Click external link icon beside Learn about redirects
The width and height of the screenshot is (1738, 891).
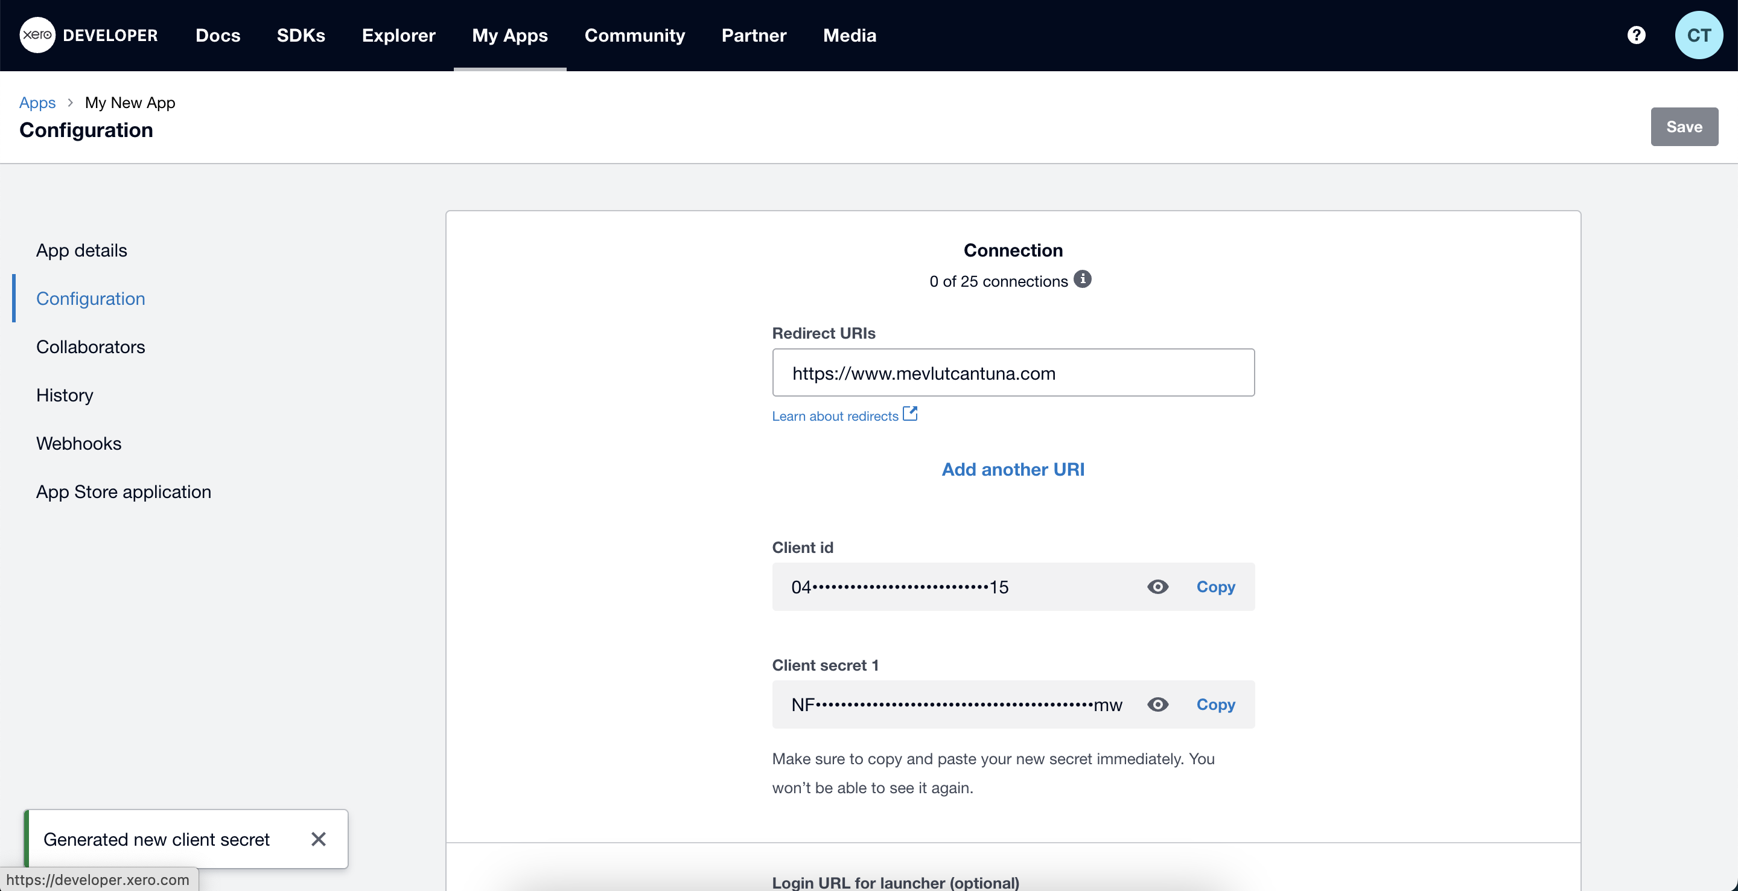coord(910,414)
